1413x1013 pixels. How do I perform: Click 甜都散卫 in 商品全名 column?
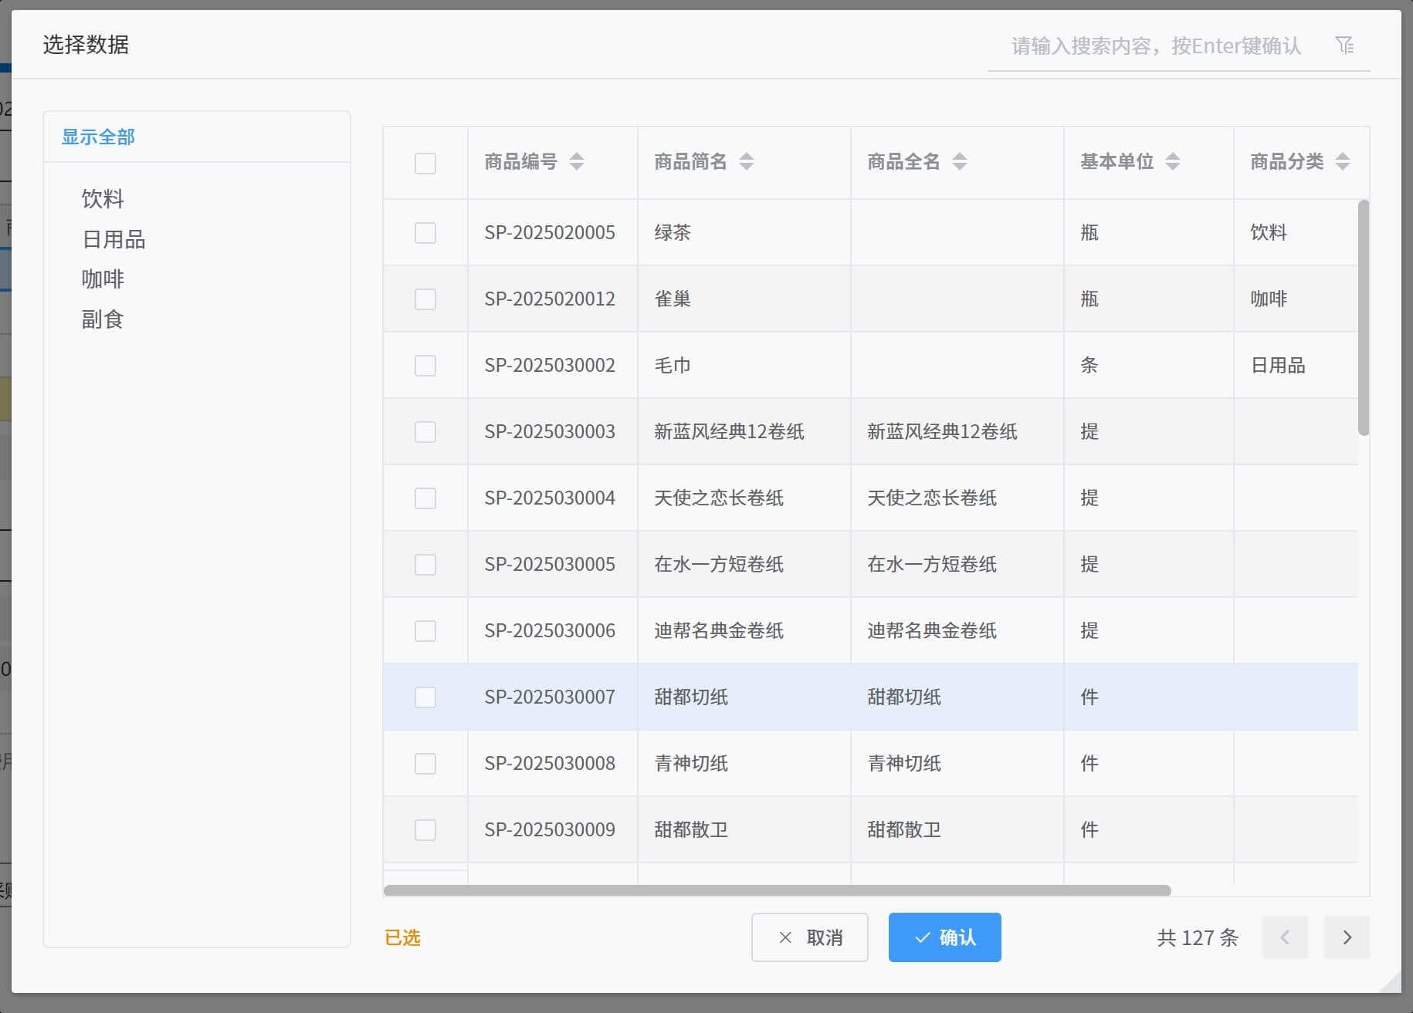coord(904,829)
